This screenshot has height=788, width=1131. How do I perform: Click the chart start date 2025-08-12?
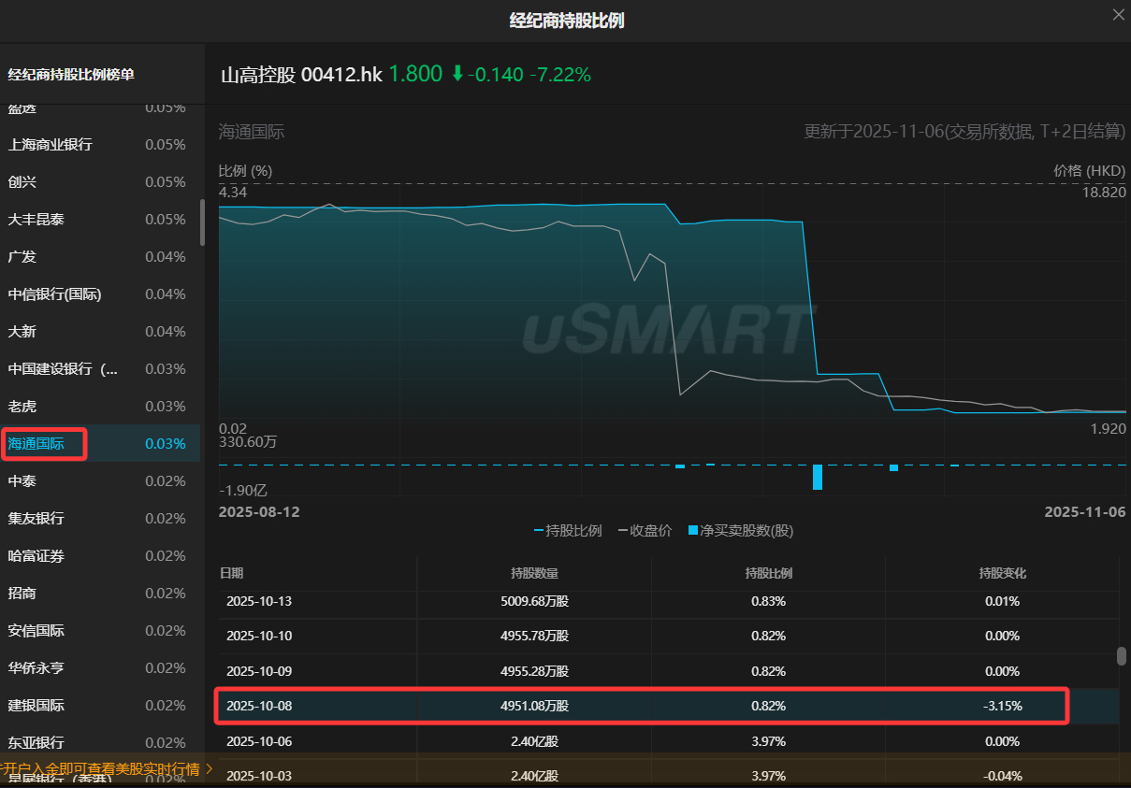(259, 512)
